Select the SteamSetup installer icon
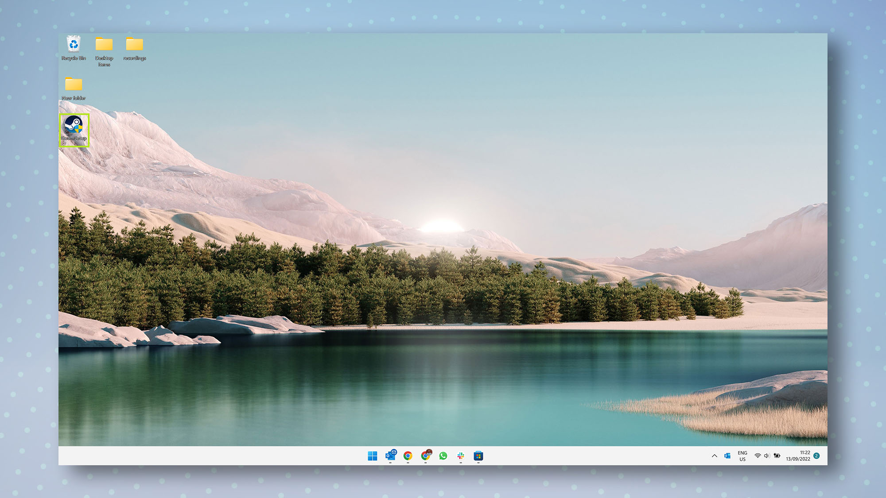 pyautogui.click(x=74, y=129)
